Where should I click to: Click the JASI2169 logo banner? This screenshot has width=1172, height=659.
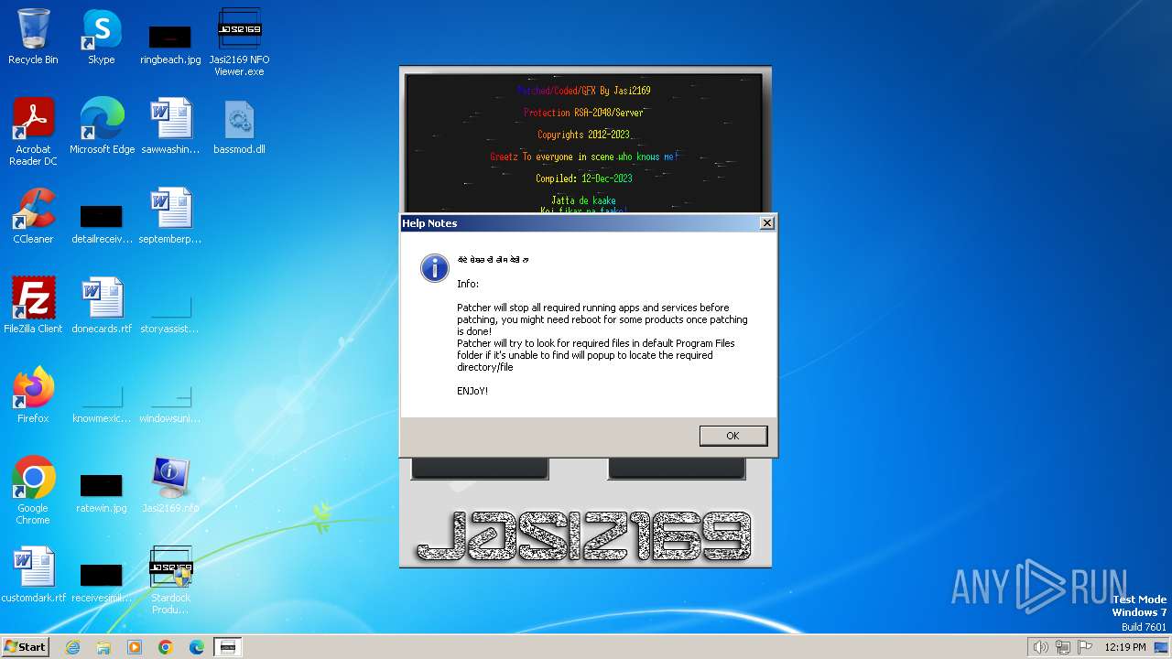click(584, 535)
